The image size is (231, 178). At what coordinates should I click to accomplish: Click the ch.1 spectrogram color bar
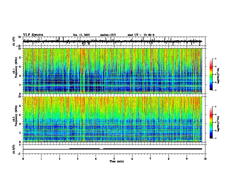coord(211,74)
